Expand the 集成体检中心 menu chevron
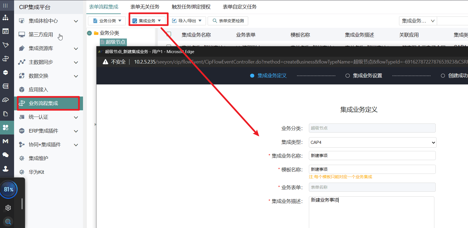The height and width of the screenshot is (228, 468). click(x=76, y=21)
